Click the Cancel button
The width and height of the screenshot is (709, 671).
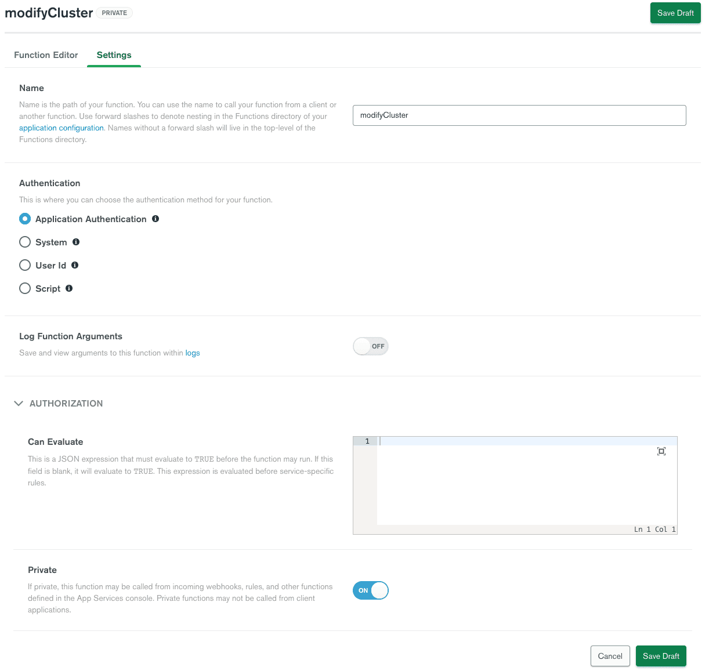click(x=610, y=656)
